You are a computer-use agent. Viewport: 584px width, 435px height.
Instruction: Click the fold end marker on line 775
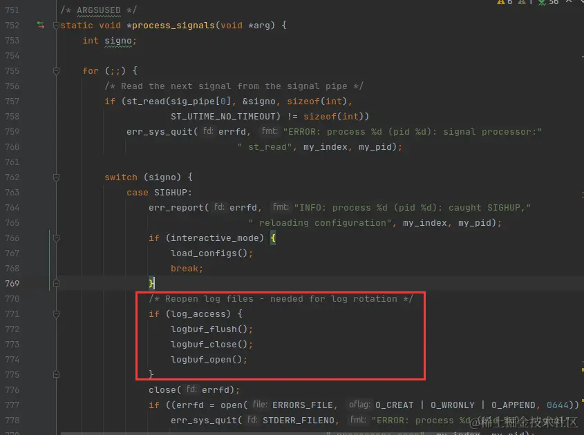(x=56, y=374)
